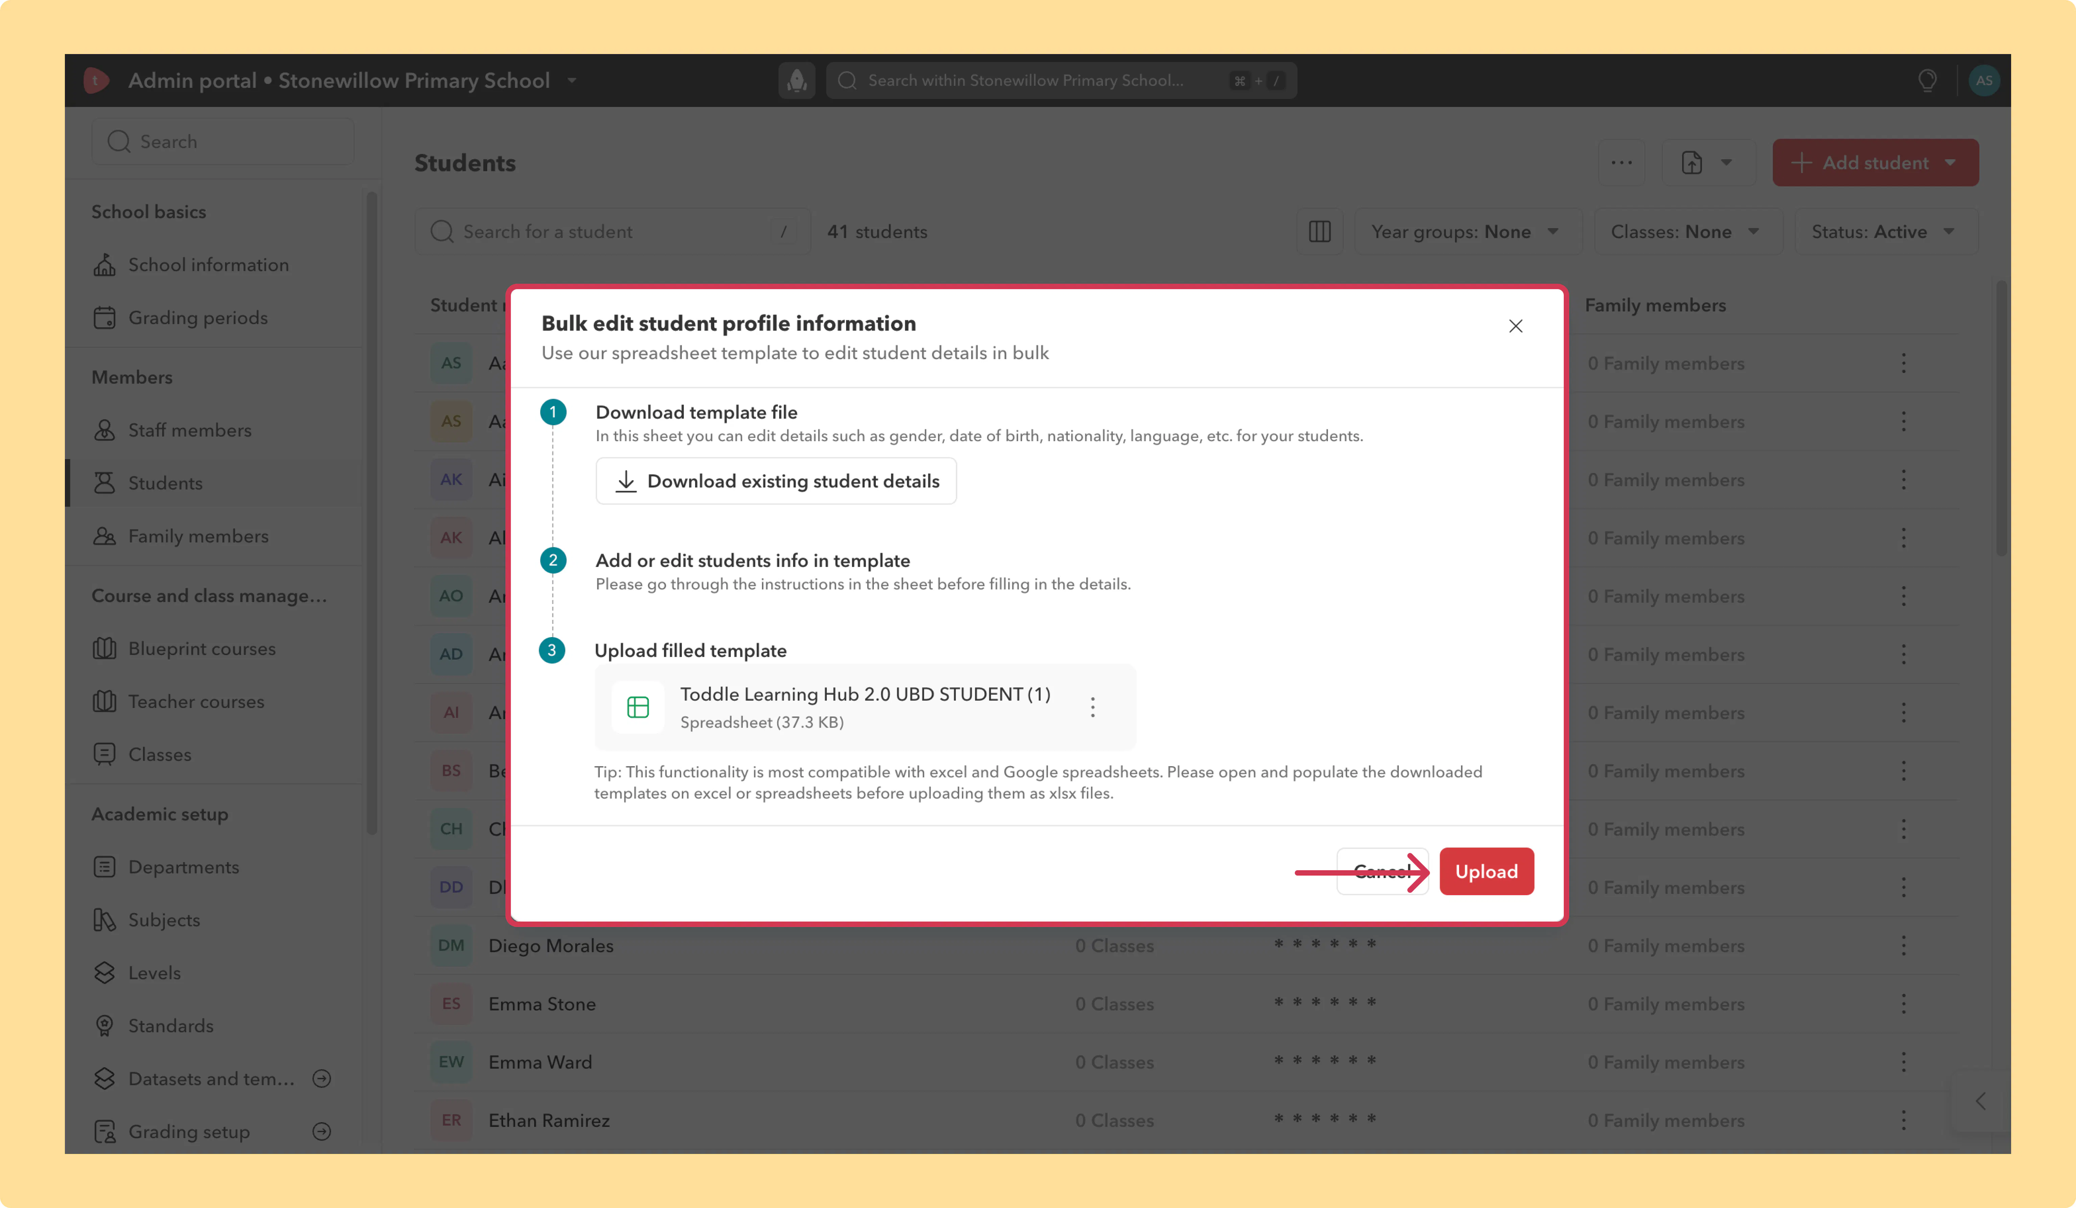Click the 41 students count
Image resolution: width=2076 pixels, height=1208 pixels.
pos(878,232)
